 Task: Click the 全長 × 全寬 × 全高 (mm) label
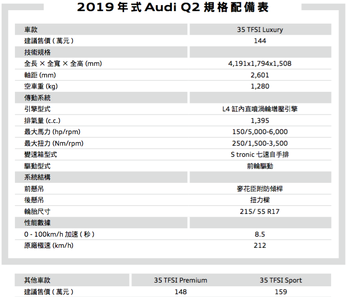pyautogui.click(x=63, y=64)
